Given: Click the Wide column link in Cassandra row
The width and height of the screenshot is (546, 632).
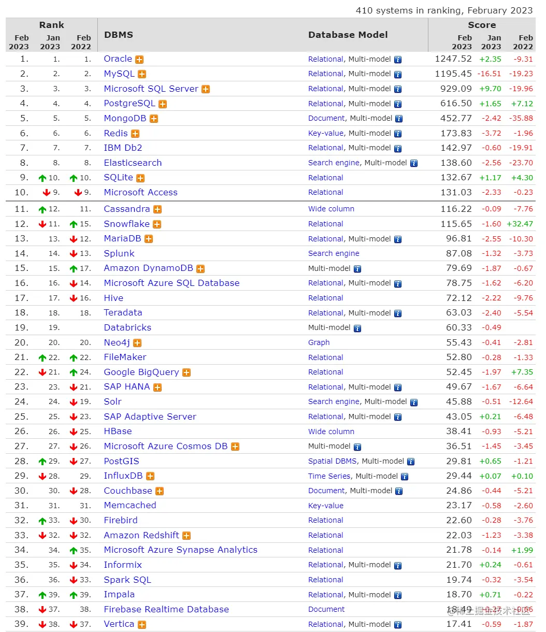Looking at the screenshot, I should coord(331,209).
